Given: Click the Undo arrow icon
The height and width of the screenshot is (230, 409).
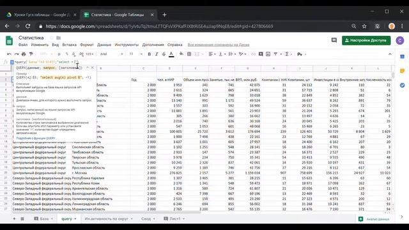Looking at the screenshot, I should (x=9, y=54).
